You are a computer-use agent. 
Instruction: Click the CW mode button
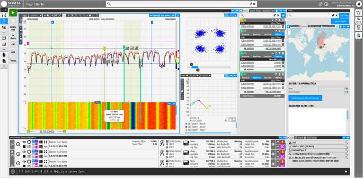pyautogui.click(x=13, y=44)
